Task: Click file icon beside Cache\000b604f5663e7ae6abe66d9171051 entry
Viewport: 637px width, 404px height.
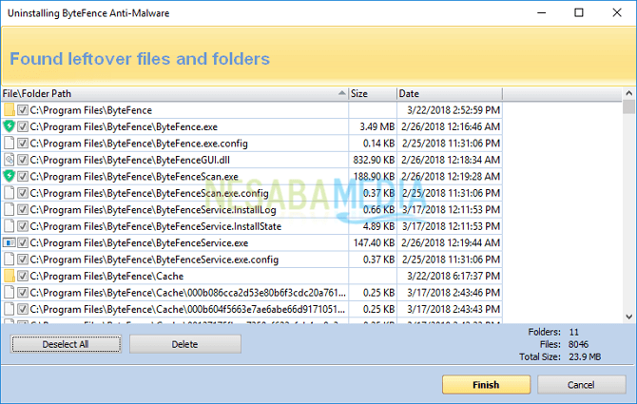Action: click(9, 309)
